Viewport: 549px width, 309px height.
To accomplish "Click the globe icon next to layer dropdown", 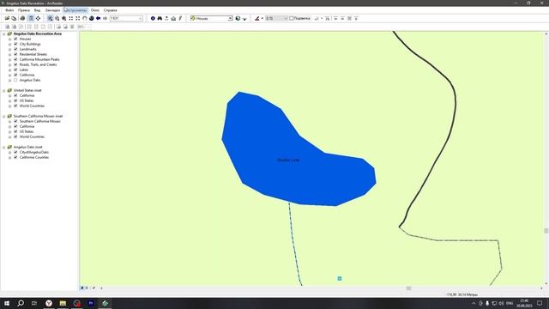I will coord(238,18).
